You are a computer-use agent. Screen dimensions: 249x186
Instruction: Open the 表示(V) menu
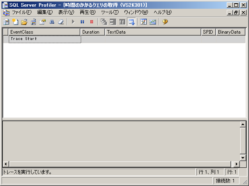[x=66, y=12]
